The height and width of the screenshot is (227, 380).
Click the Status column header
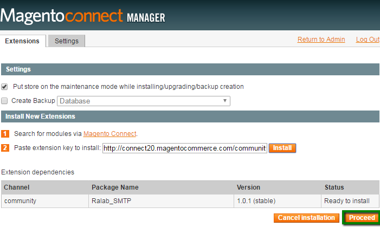coord(334,187)
